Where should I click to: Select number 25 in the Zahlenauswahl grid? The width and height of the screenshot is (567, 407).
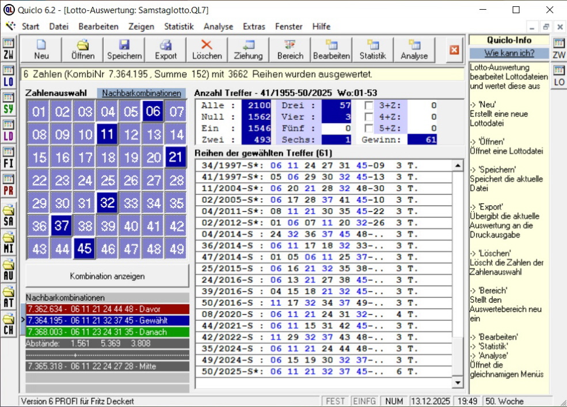tap(108, 180)
